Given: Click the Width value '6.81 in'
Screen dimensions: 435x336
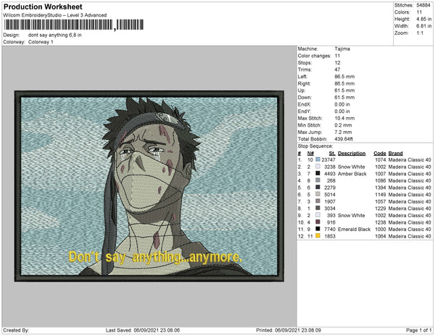Looking at the screenshot, I should pos(424,26).
